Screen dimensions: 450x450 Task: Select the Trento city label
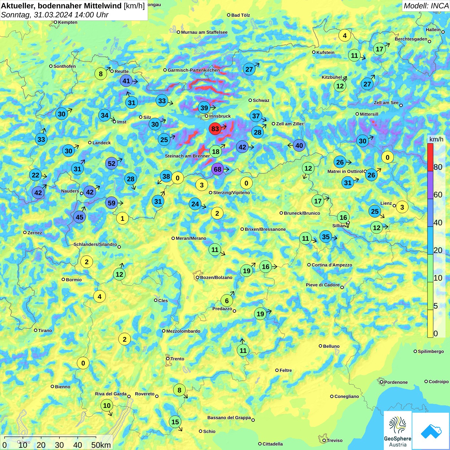(177, 359)
